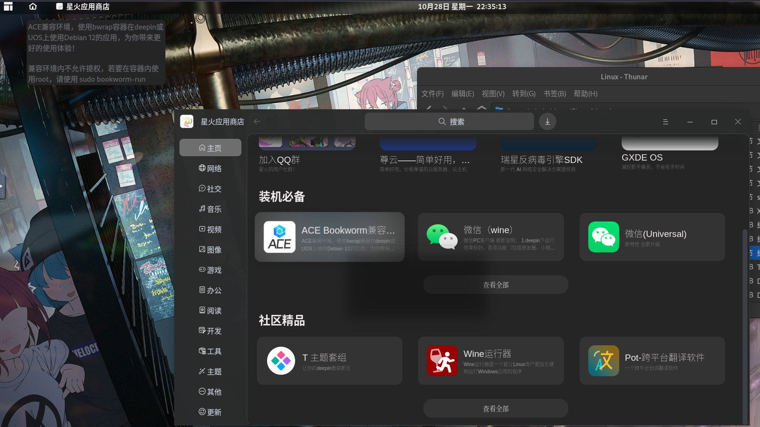The height and width of the screenshot is (427, 760).
Task: Click the ACE app icon
Action: click(280, 237)
